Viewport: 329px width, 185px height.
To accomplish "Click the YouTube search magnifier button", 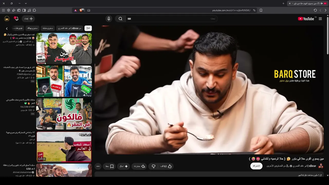I will point(120,19).
